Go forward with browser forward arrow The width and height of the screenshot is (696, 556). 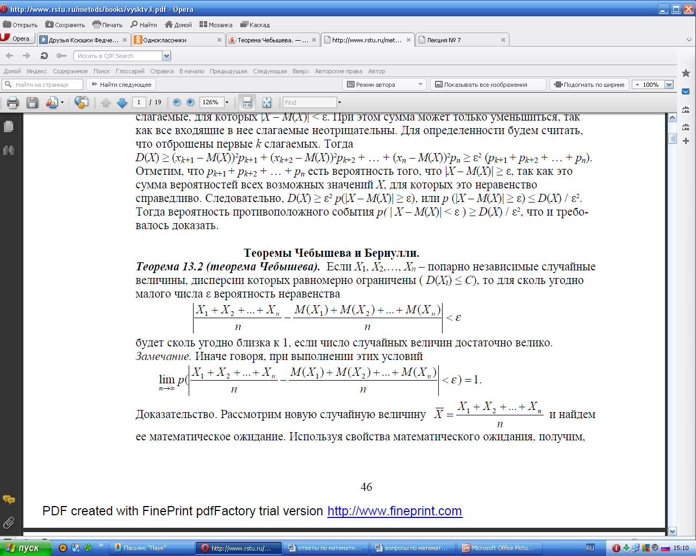click(26, 56)
